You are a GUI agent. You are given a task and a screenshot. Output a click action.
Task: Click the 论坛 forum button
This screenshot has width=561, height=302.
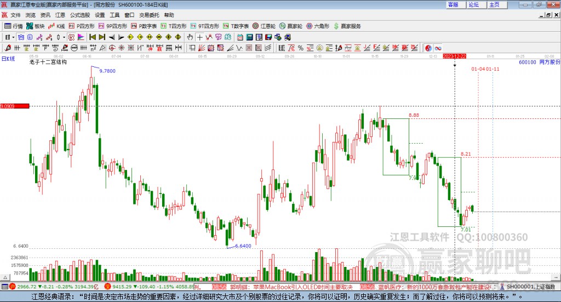click(x=476, y=4)
